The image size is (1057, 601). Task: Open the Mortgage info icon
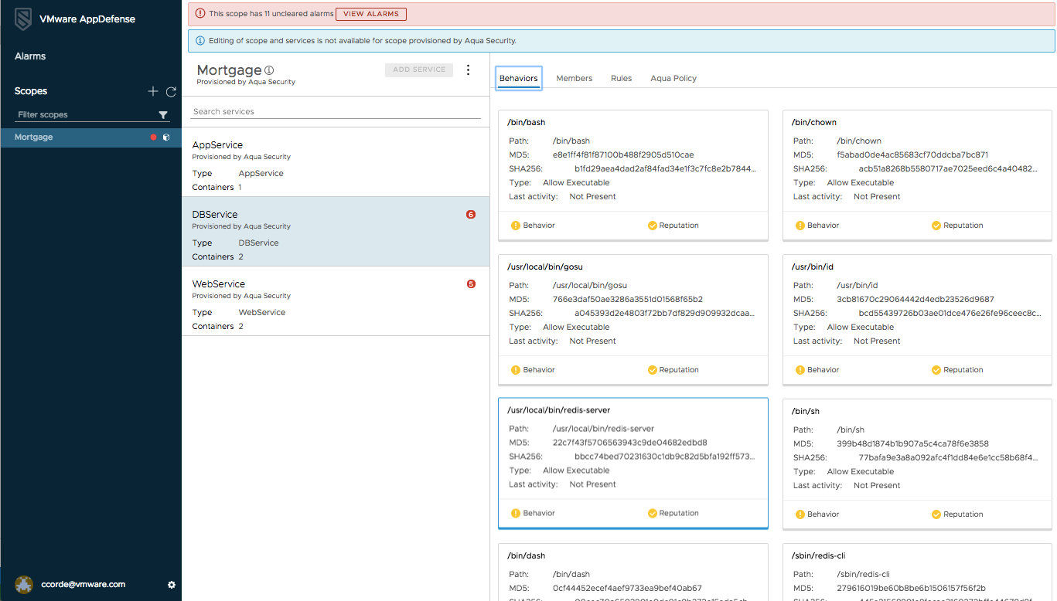point(269,70)
